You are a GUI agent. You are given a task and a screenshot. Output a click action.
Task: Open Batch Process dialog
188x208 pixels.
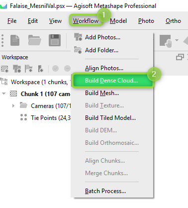105,191
